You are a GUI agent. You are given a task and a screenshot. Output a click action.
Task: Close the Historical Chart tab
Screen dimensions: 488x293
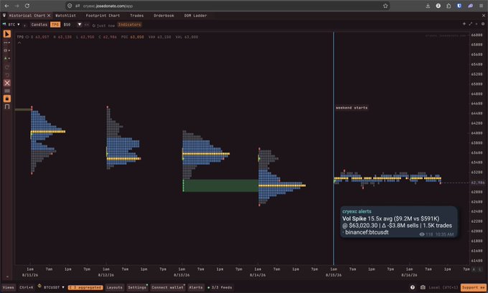(x=49, y=15)
